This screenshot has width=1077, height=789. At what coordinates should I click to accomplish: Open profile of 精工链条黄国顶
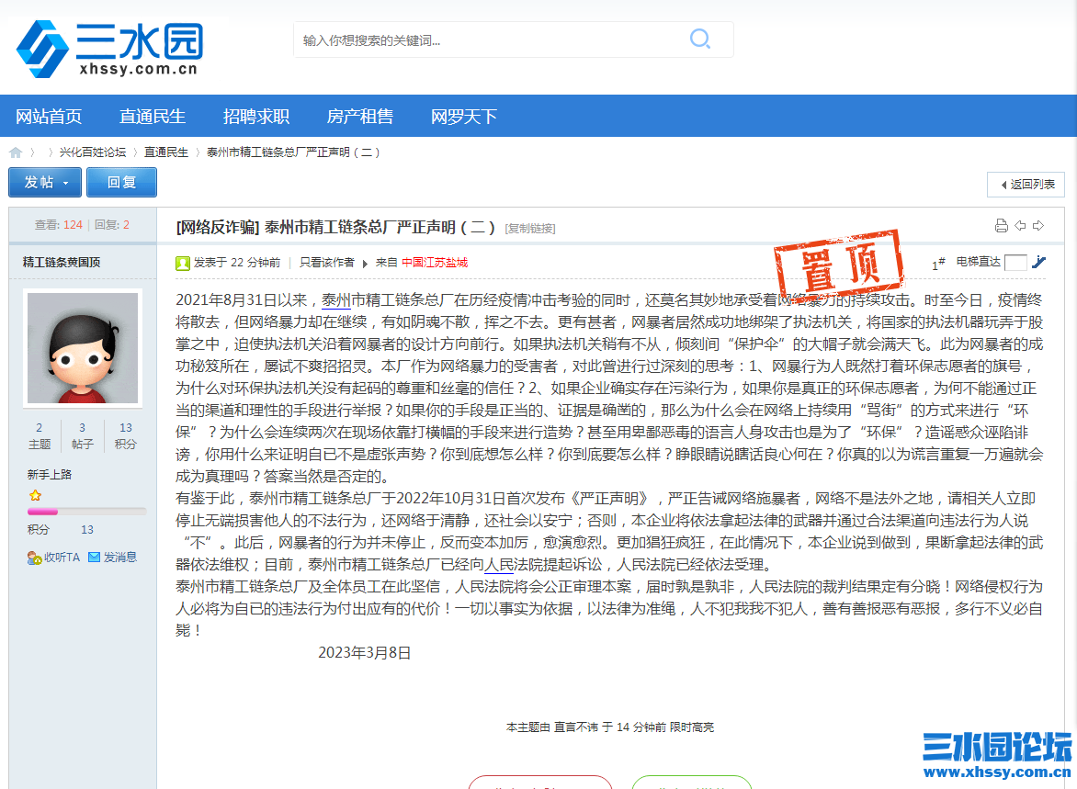pyautogui.click(x=62, y=263)
